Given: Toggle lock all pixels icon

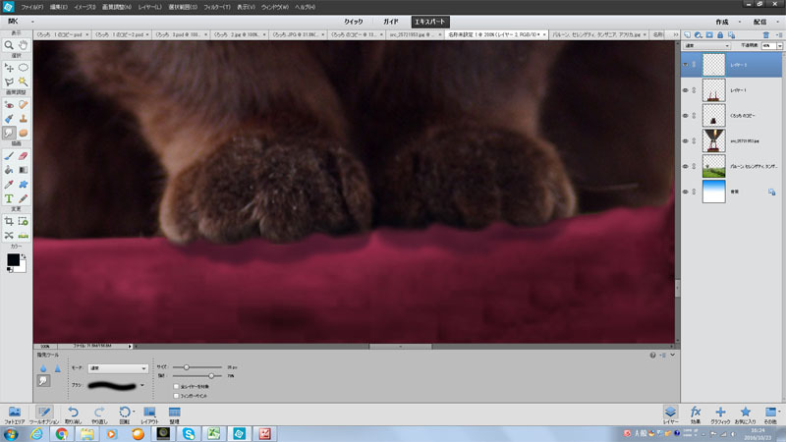Looking at the screenshot, I should [x=720, y=35].
